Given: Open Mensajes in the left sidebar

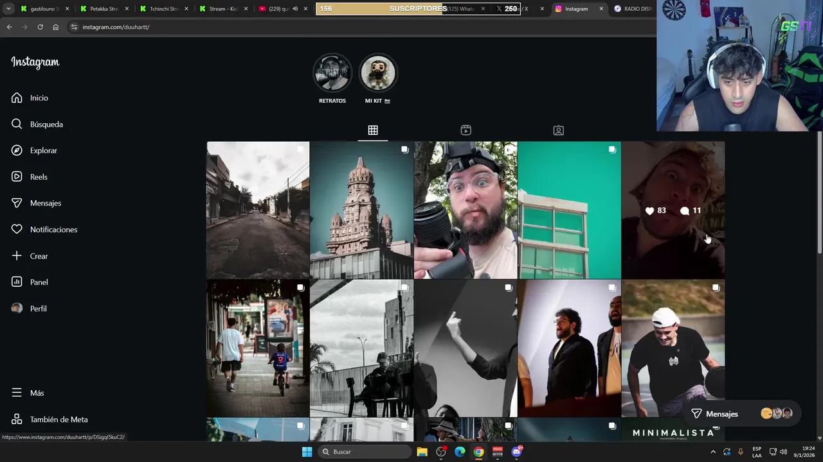Looking at the screenshot, I should pos(36,203).
